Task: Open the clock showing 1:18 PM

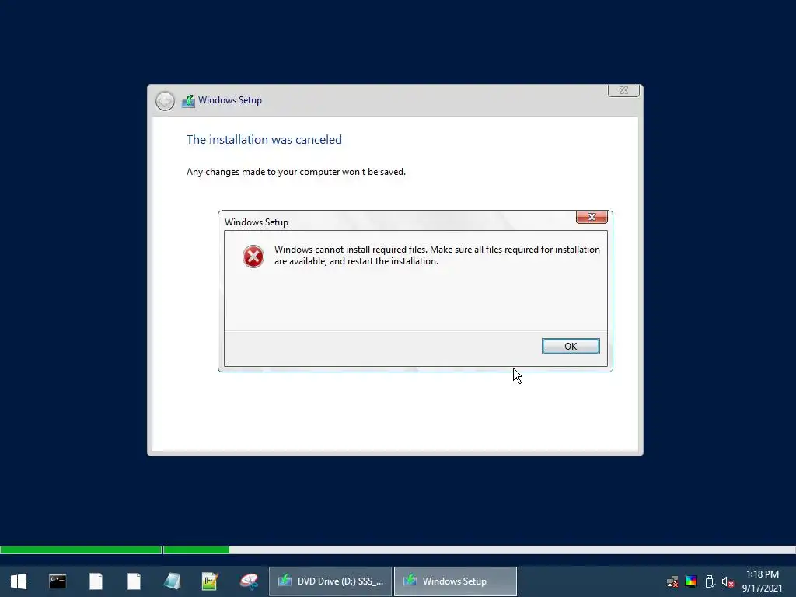Action: tap(762, 581)
